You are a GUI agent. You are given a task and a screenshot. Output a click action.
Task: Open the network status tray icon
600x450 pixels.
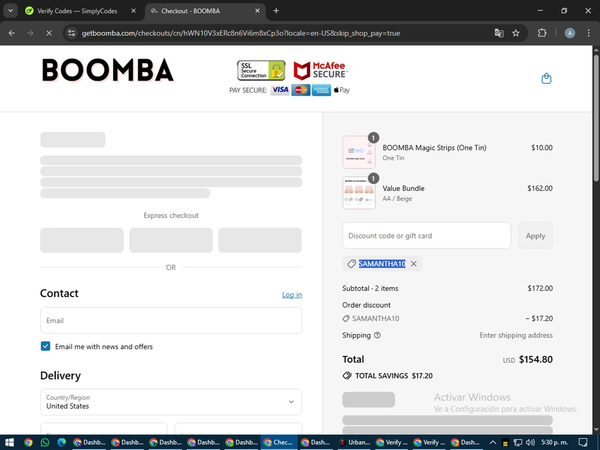coord(518,442)
